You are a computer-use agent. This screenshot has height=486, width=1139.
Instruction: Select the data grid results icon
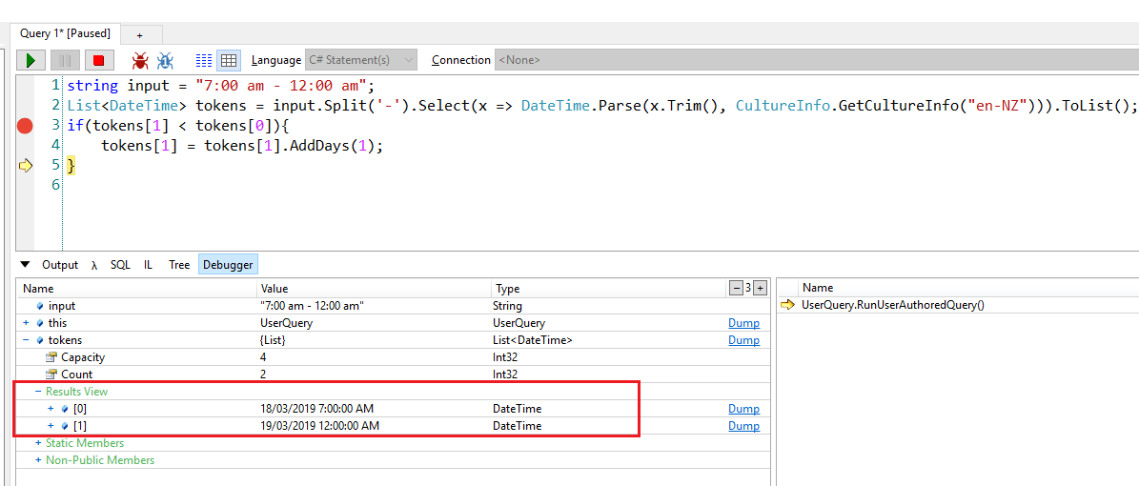click(x=229, y=60)
